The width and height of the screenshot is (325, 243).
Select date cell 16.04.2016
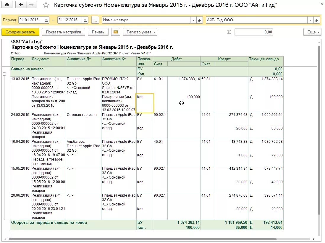pos(20,142)
